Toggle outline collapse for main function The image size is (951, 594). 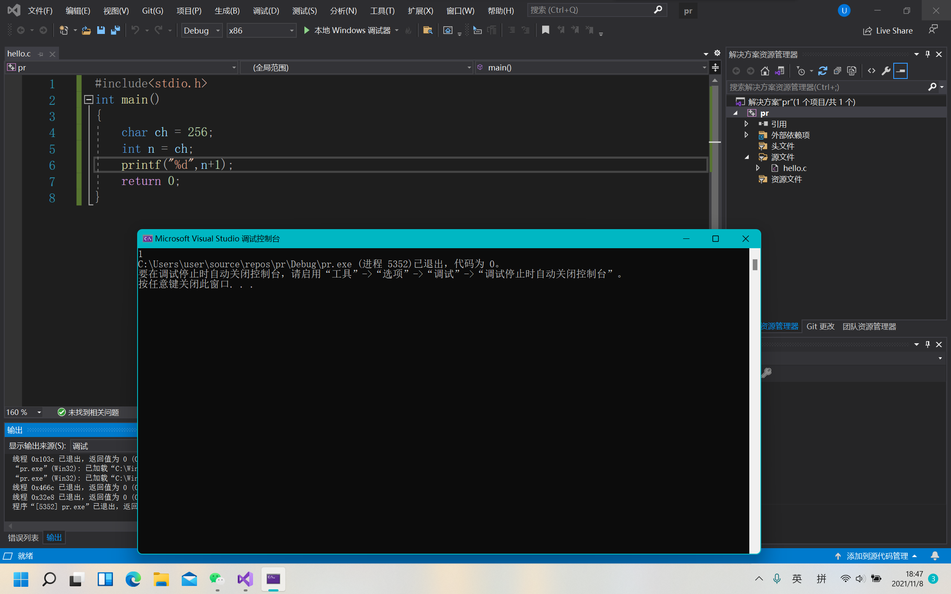(x=89, y=99)
